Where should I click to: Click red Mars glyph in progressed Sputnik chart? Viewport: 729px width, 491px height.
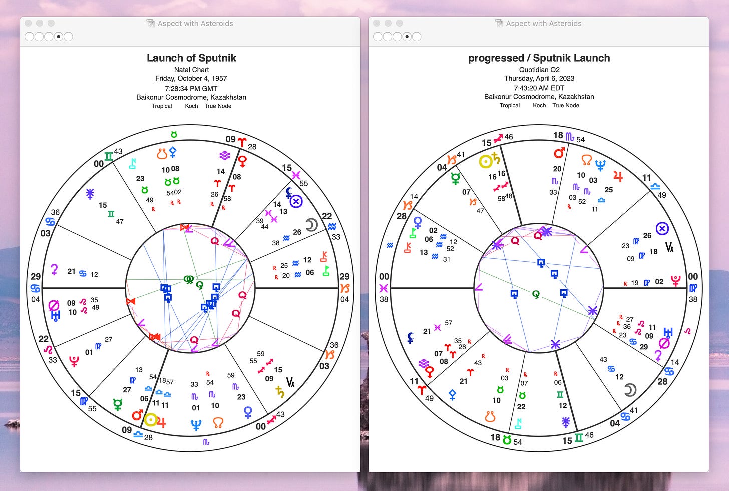559,153
